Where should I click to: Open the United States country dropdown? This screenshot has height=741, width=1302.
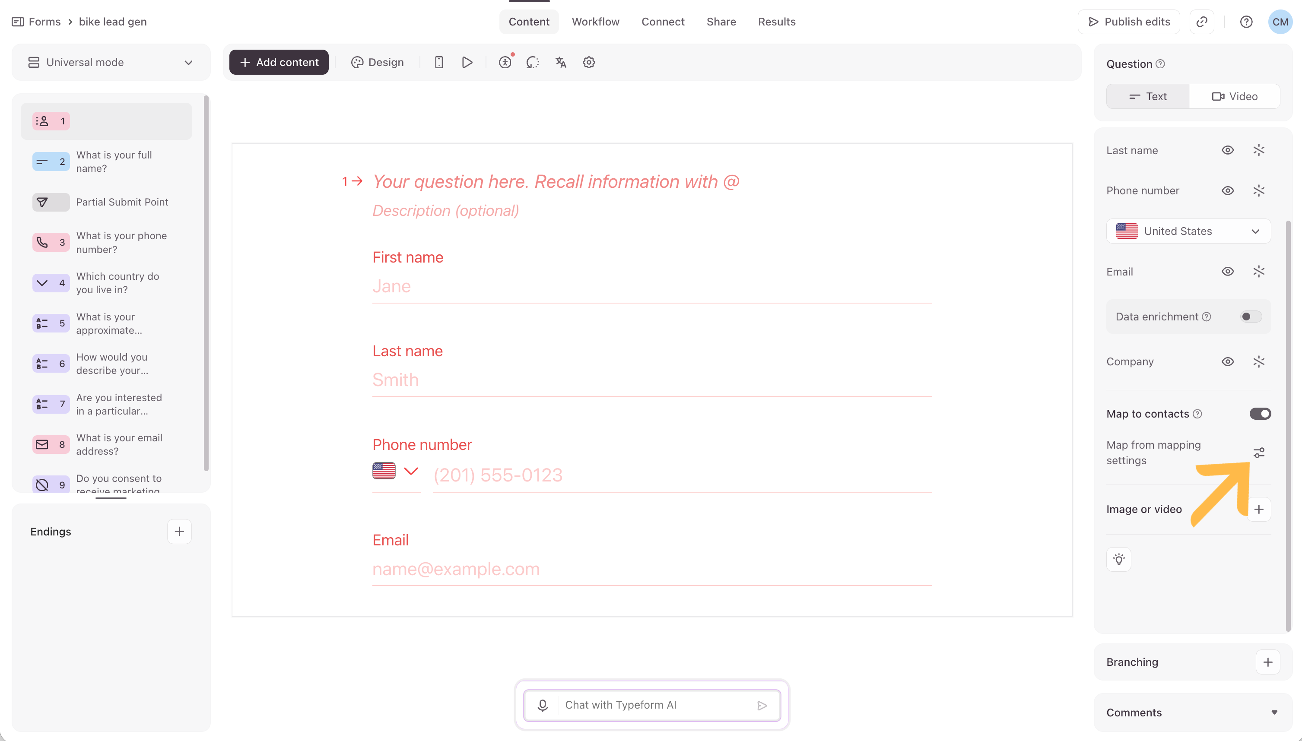coord(1188,231)
